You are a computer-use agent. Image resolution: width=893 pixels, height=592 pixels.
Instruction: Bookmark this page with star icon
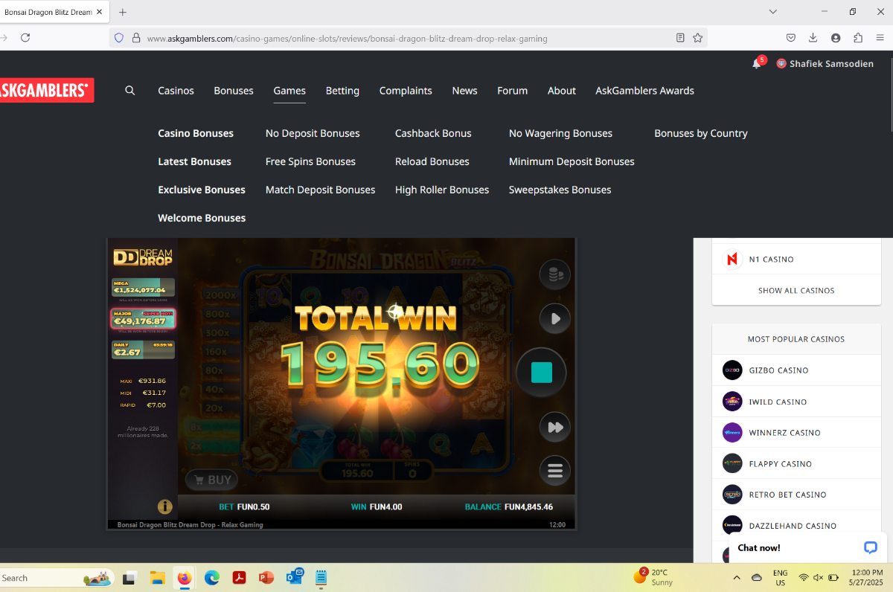click(698, 38)
